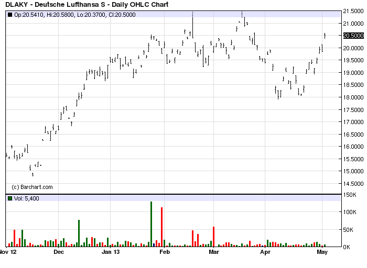Click the 150K volume axis label
Screen dimensions: 367x268
[x=350, y=195]
